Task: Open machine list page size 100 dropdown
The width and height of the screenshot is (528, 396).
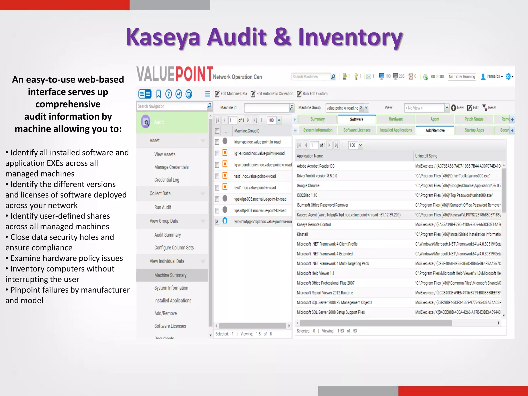Action: click(279, 120)
